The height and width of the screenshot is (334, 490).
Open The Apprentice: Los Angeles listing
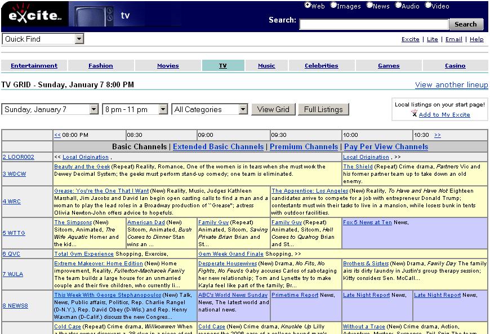(310, 190)
